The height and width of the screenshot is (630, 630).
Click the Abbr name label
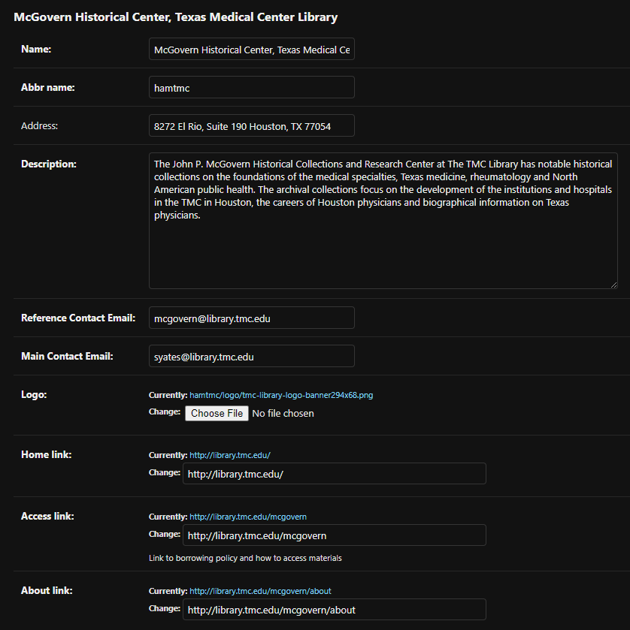coord(48,88)
